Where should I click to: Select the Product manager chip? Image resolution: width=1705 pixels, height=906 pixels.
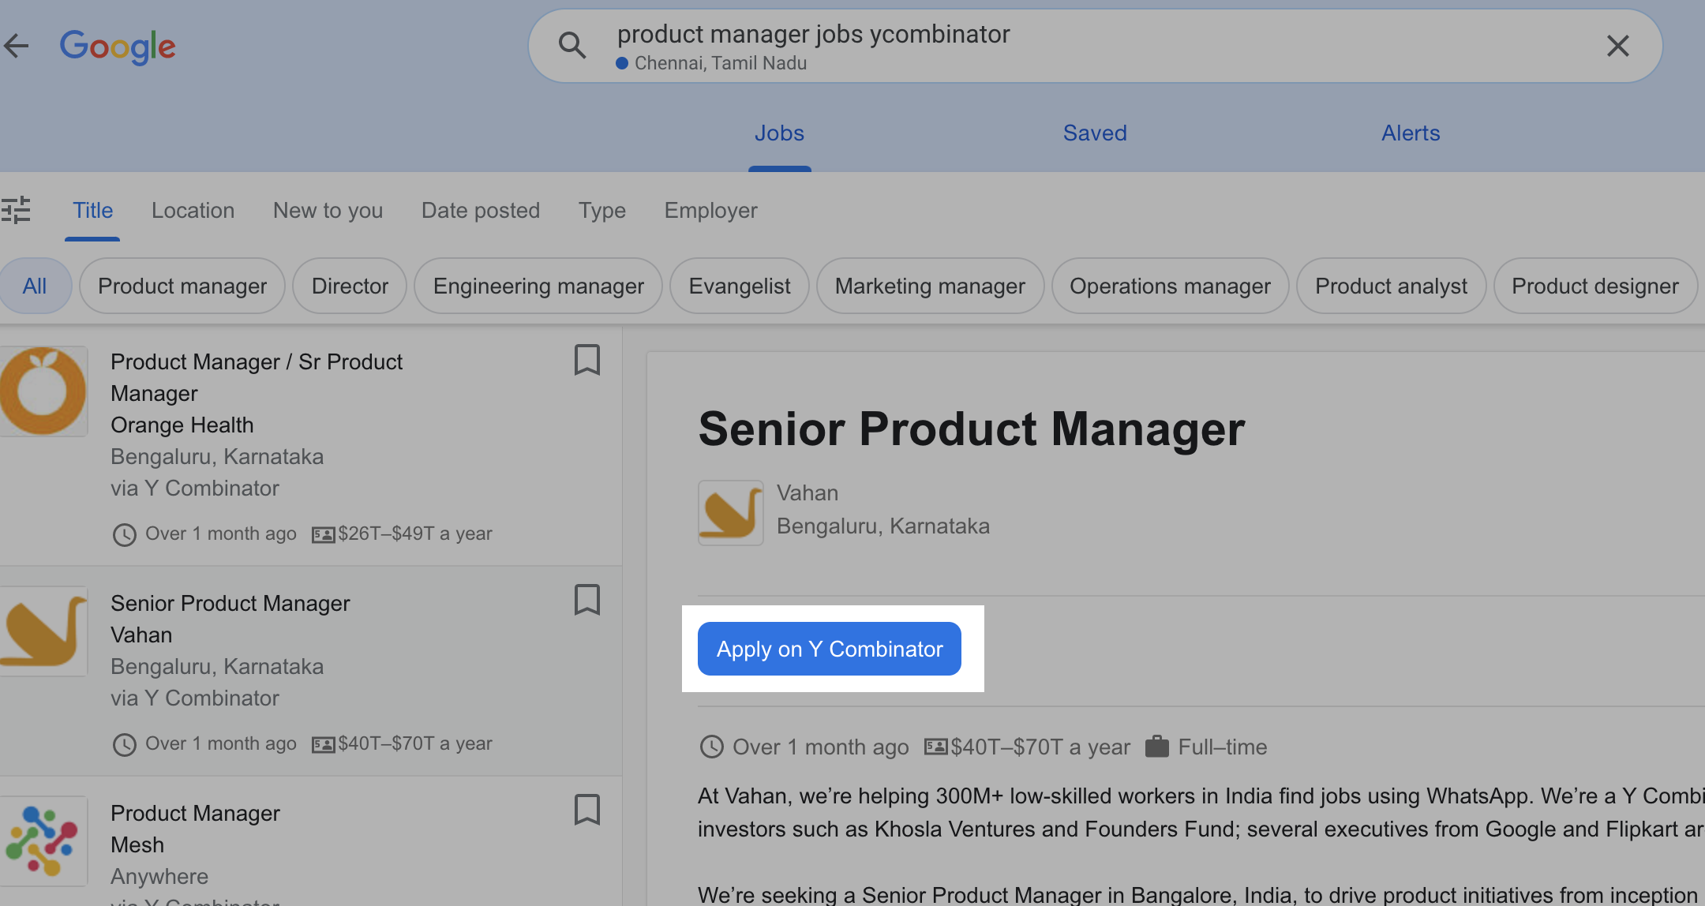[x=182, y=286]
